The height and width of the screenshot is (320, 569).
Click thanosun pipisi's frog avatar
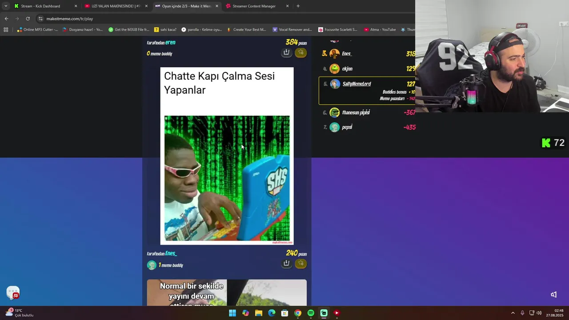click(x=335, y=112)
